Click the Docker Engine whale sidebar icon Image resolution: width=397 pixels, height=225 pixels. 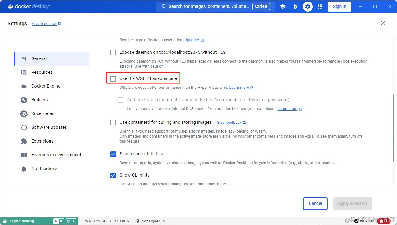(x=24, y=86)
